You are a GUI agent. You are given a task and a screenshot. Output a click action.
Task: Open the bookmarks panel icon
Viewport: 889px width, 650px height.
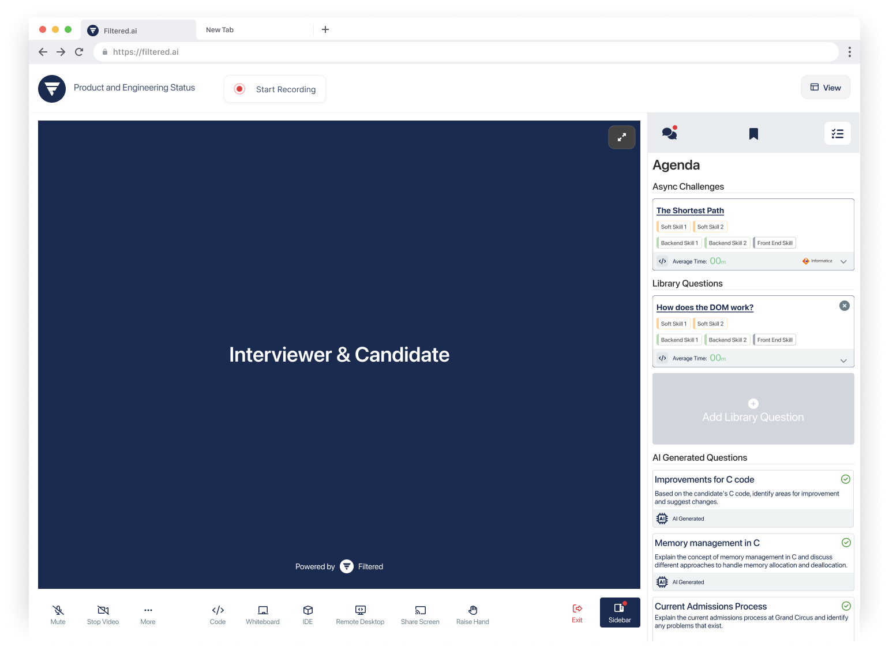coord(753,134)
